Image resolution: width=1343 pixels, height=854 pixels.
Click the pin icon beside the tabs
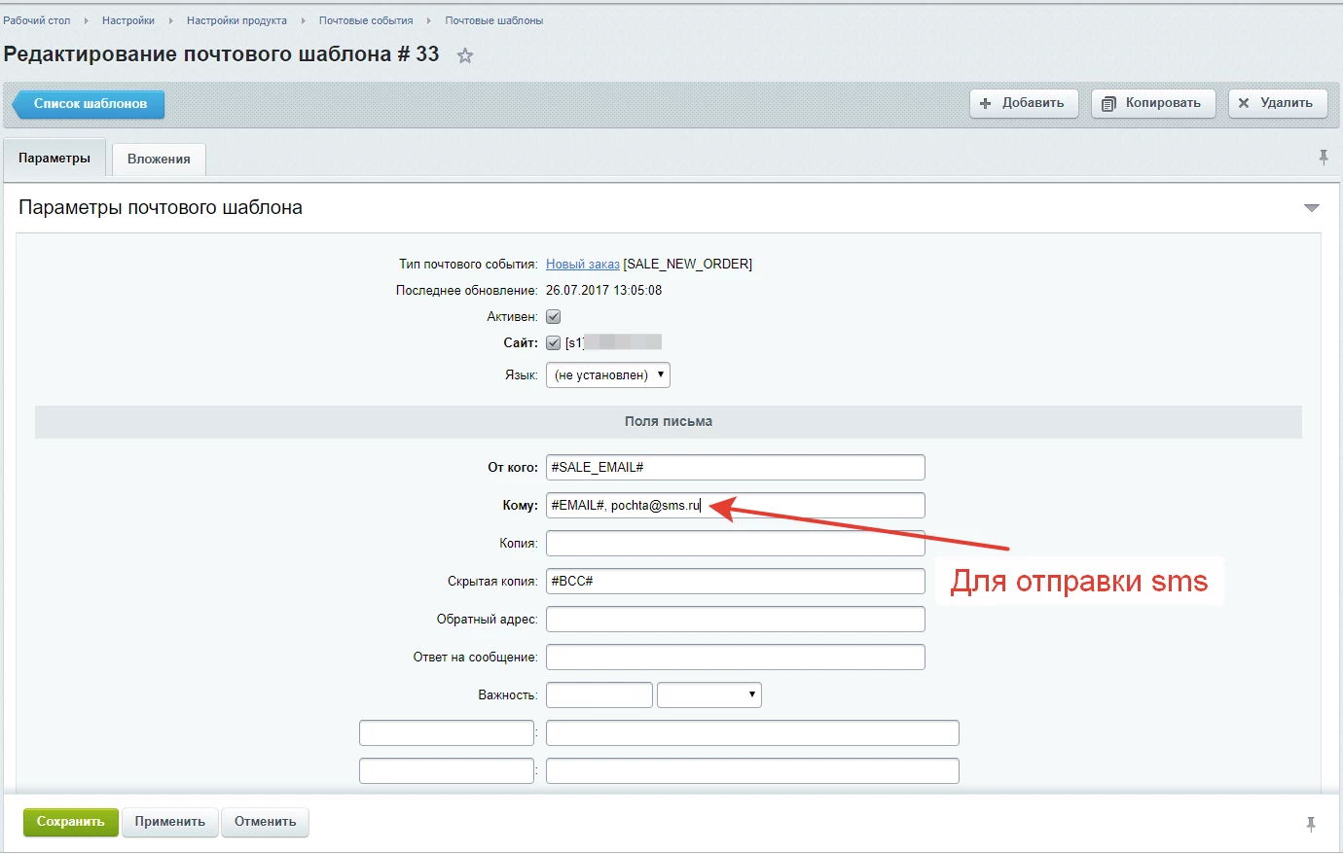click(1323, 158)
